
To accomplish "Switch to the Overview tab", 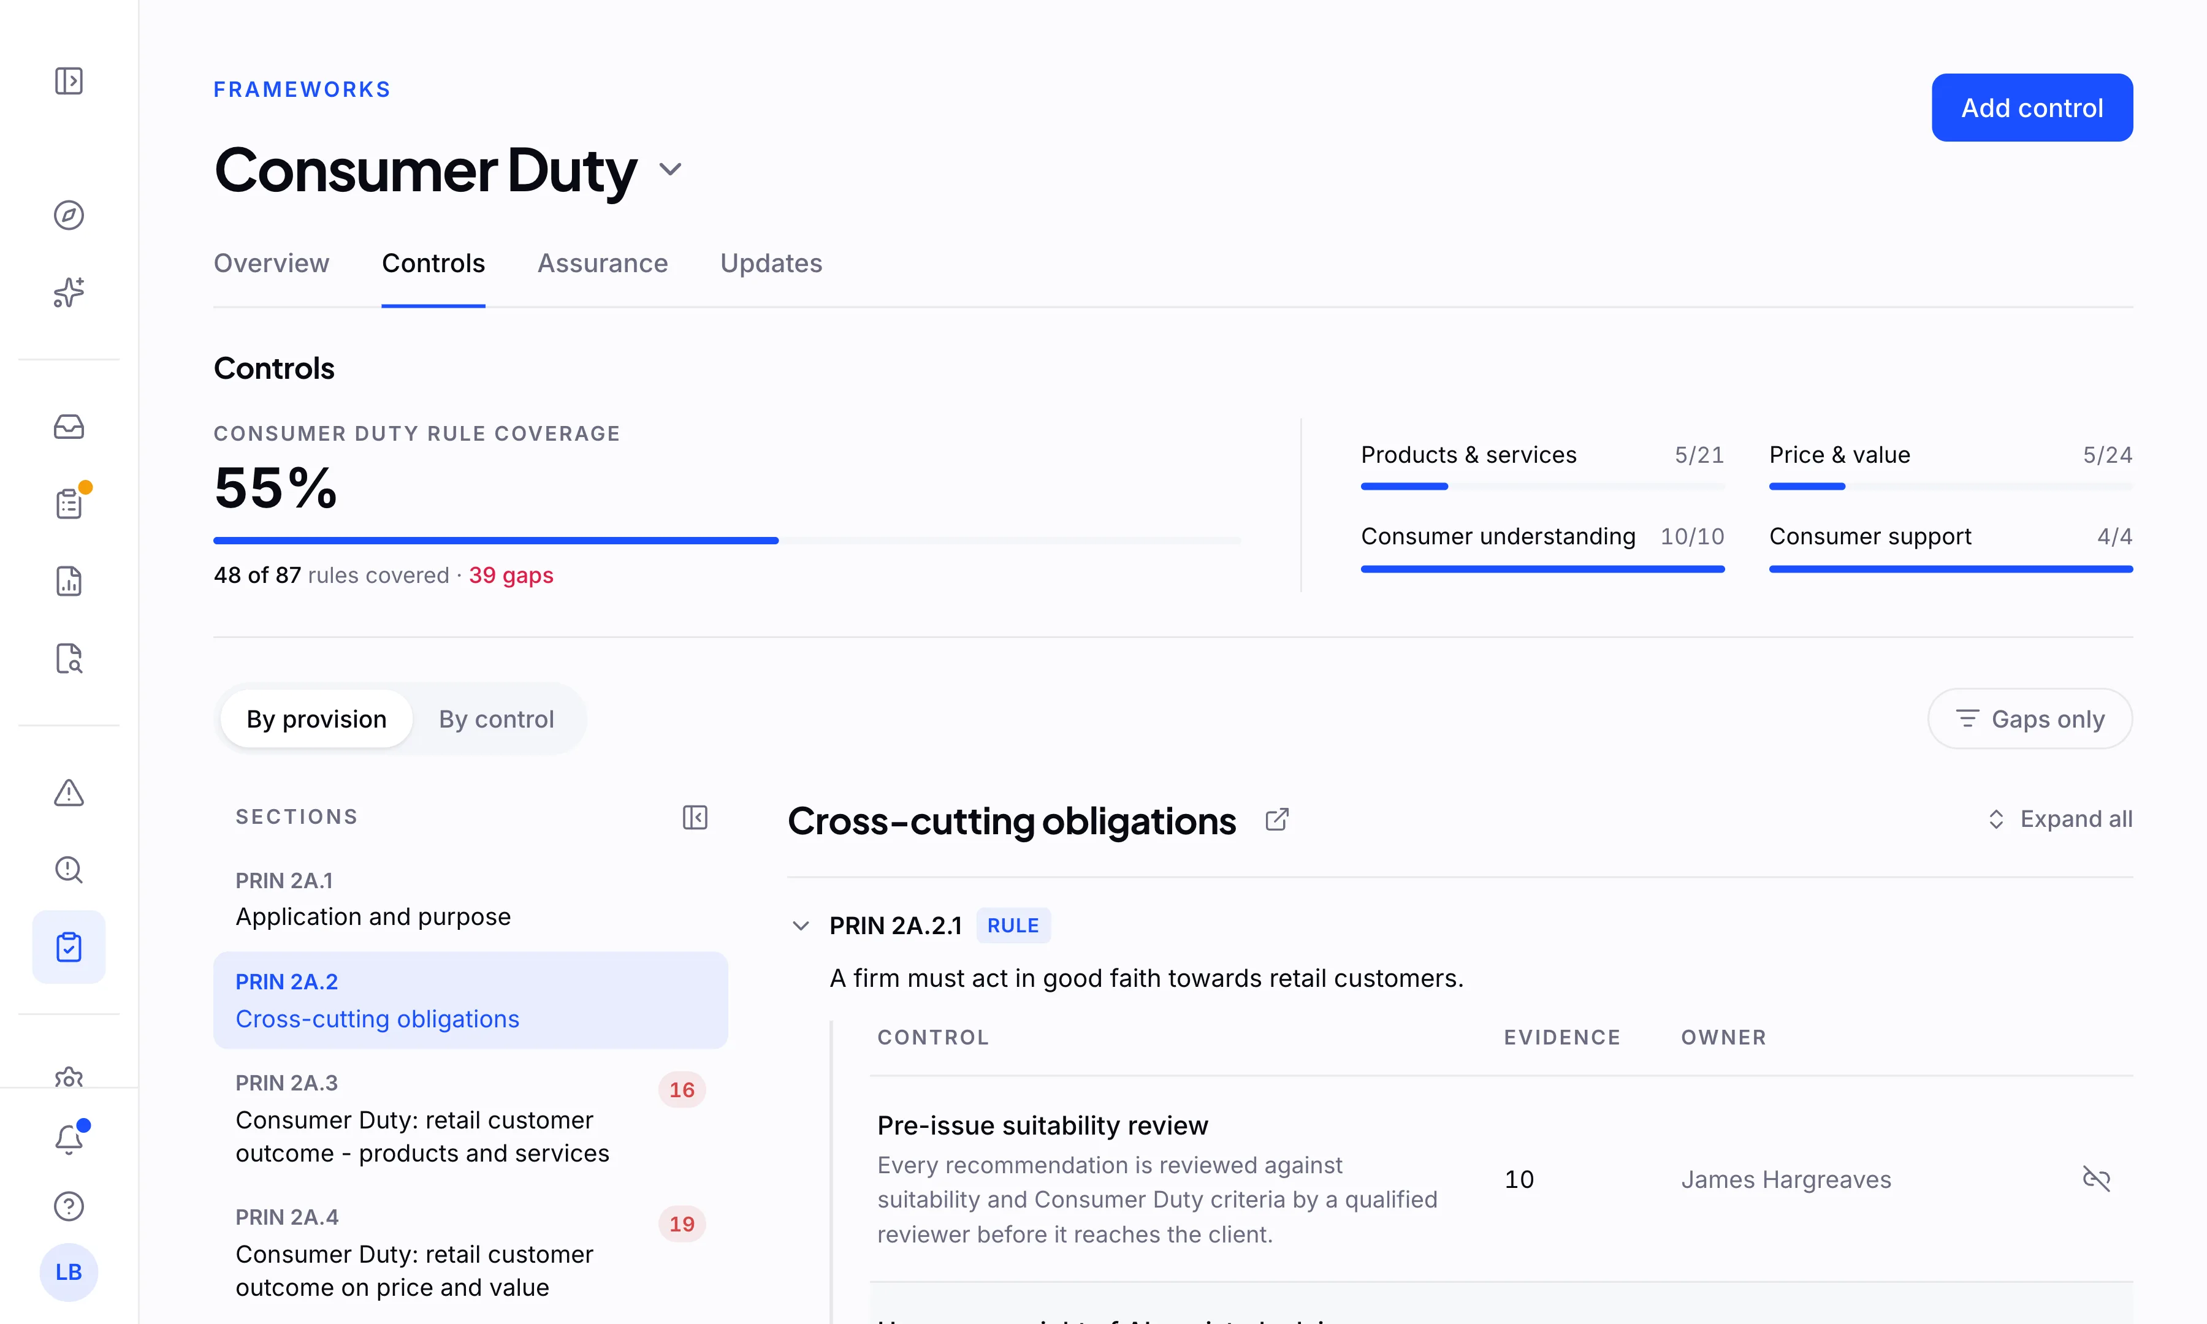I will 271,263.
